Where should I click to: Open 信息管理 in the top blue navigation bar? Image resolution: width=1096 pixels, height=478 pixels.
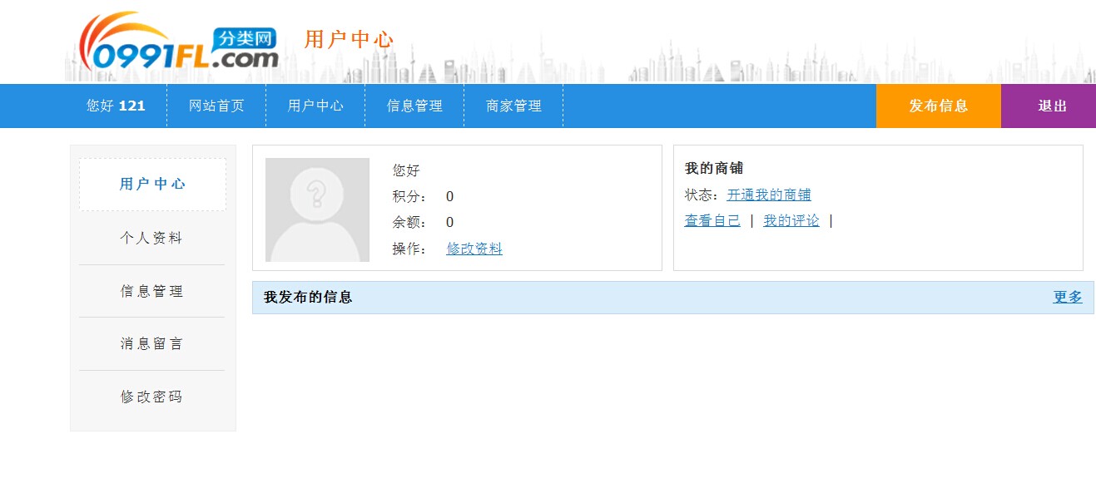click(414, 106)
